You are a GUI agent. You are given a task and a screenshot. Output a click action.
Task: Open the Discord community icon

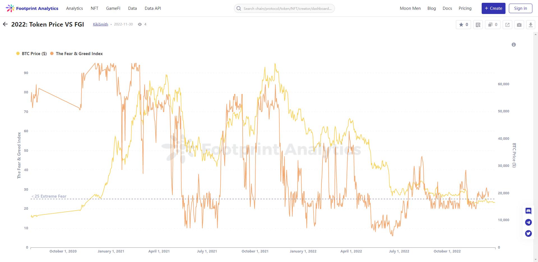(x=528, y=211)
